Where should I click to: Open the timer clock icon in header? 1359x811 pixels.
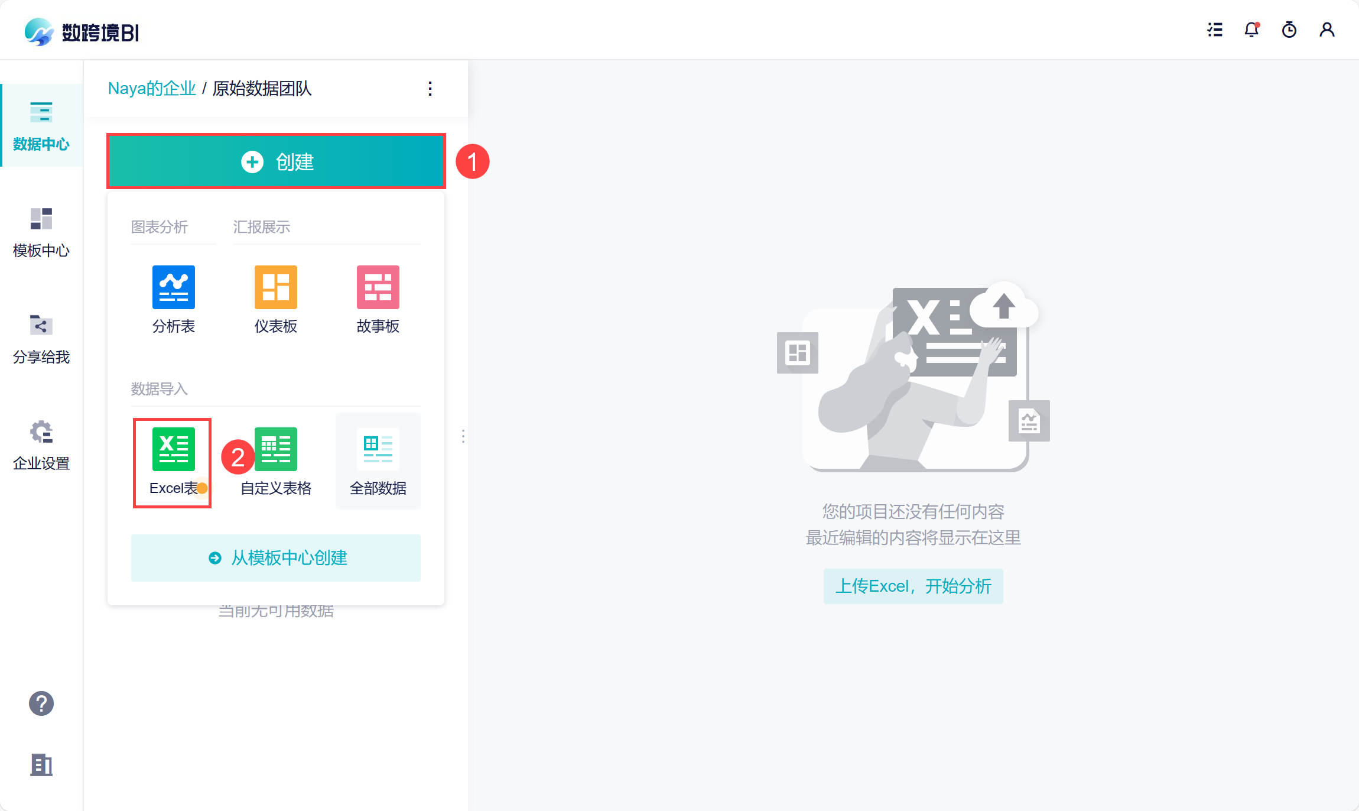(x=1289, y=30)
